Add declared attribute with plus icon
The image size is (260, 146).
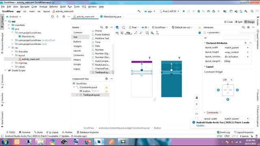pos(245,43)
